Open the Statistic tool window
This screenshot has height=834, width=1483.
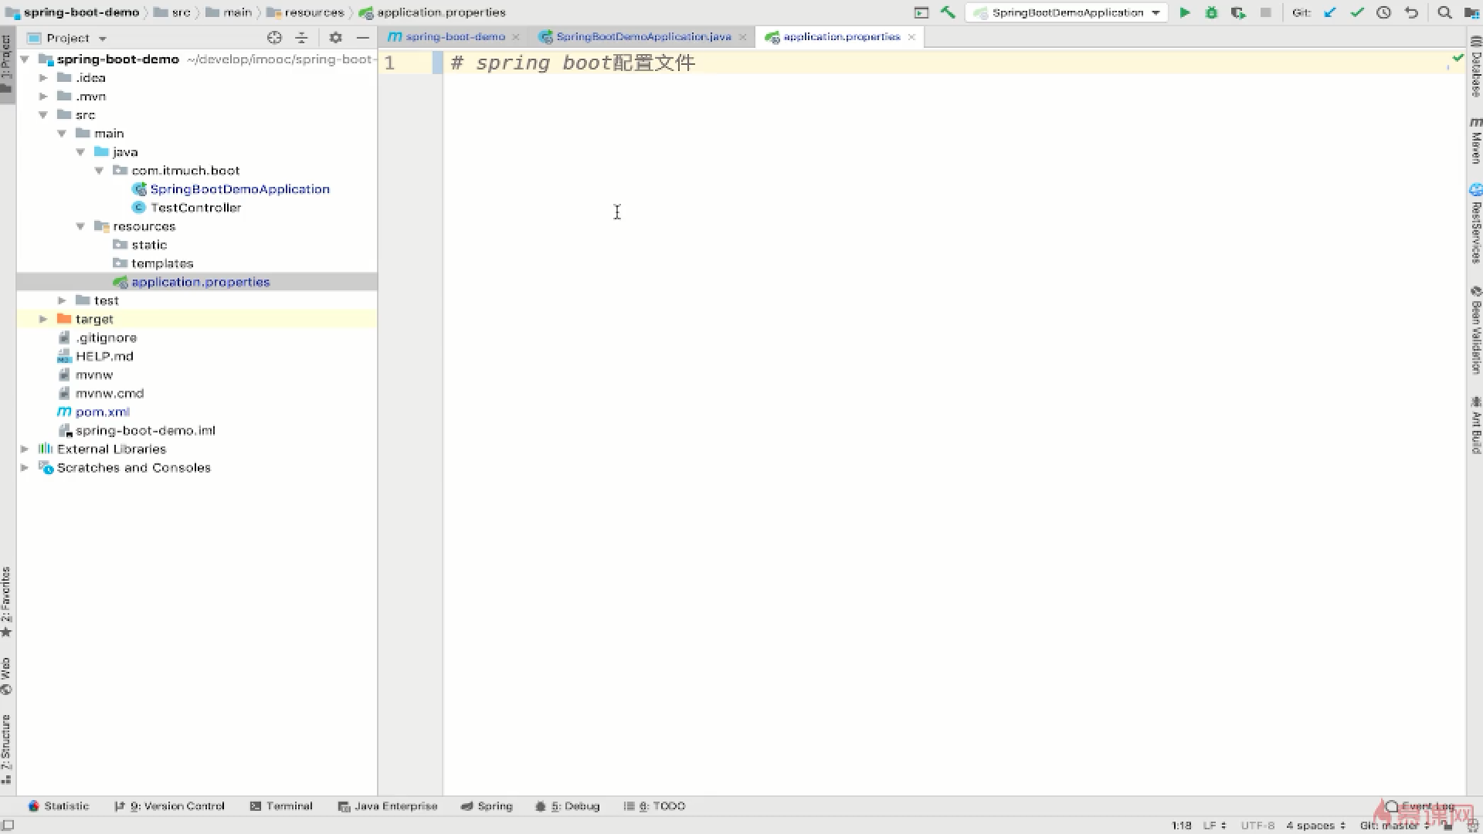coord(59,805)
